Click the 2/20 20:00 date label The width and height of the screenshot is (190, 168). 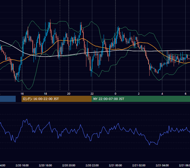69,165
